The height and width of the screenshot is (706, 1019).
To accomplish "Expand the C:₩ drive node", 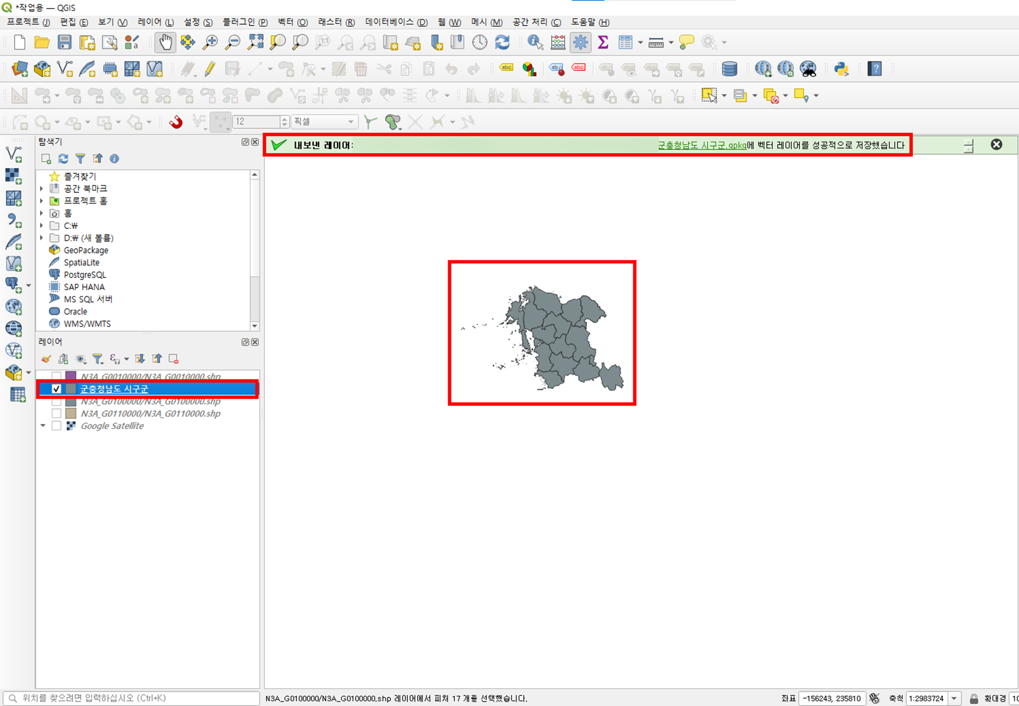I will (42, 225).
